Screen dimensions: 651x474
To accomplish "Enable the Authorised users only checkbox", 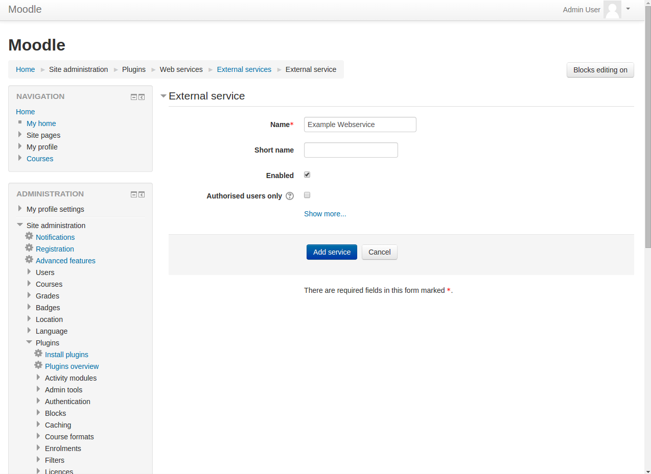I will click(x=307, y=195).
